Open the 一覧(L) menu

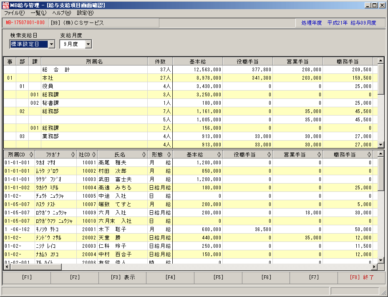[x=38, y=13]
